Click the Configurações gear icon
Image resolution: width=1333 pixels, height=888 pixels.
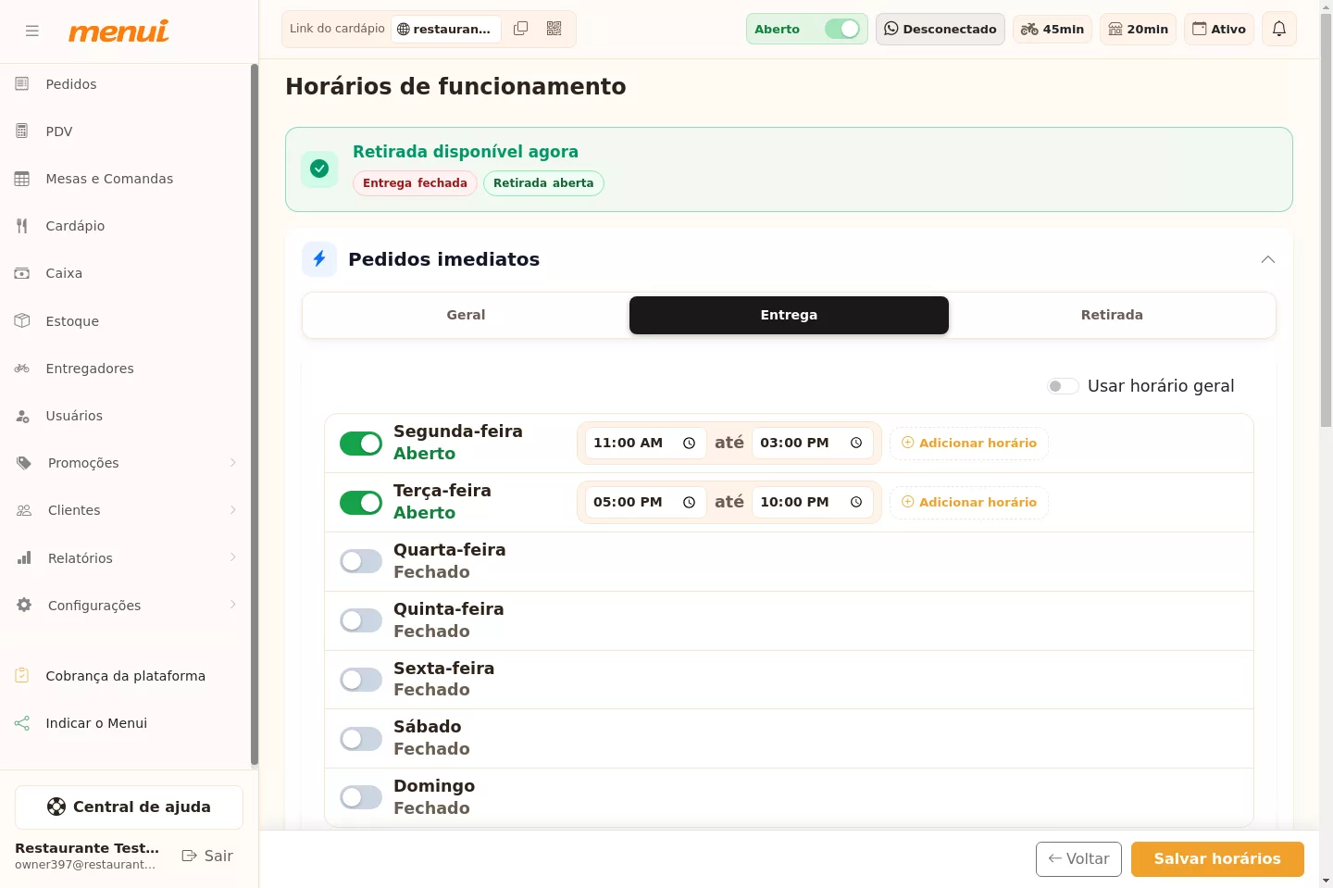[x=24, y=606]
